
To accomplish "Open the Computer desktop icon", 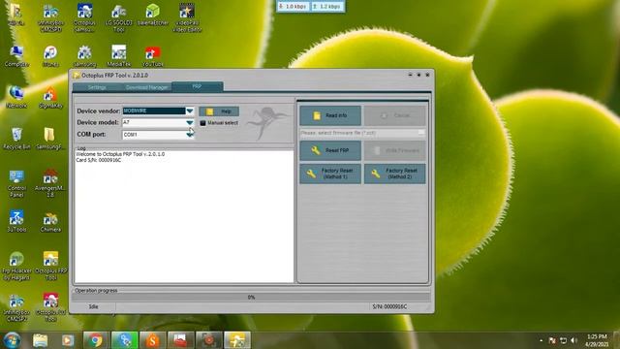I will point(16,56).
